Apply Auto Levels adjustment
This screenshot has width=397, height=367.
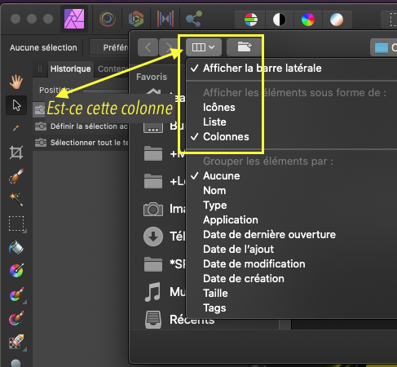click(251, 20)
